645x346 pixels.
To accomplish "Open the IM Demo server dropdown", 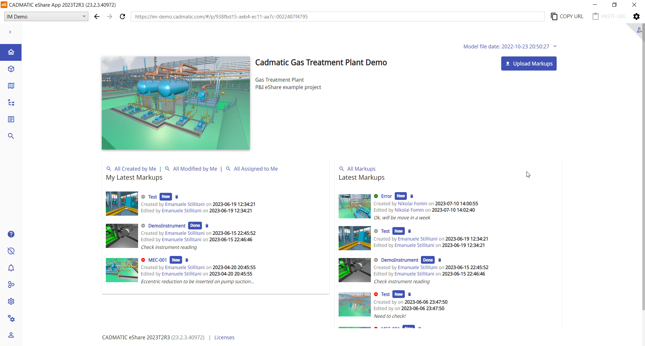I will [x=46, y=16].
